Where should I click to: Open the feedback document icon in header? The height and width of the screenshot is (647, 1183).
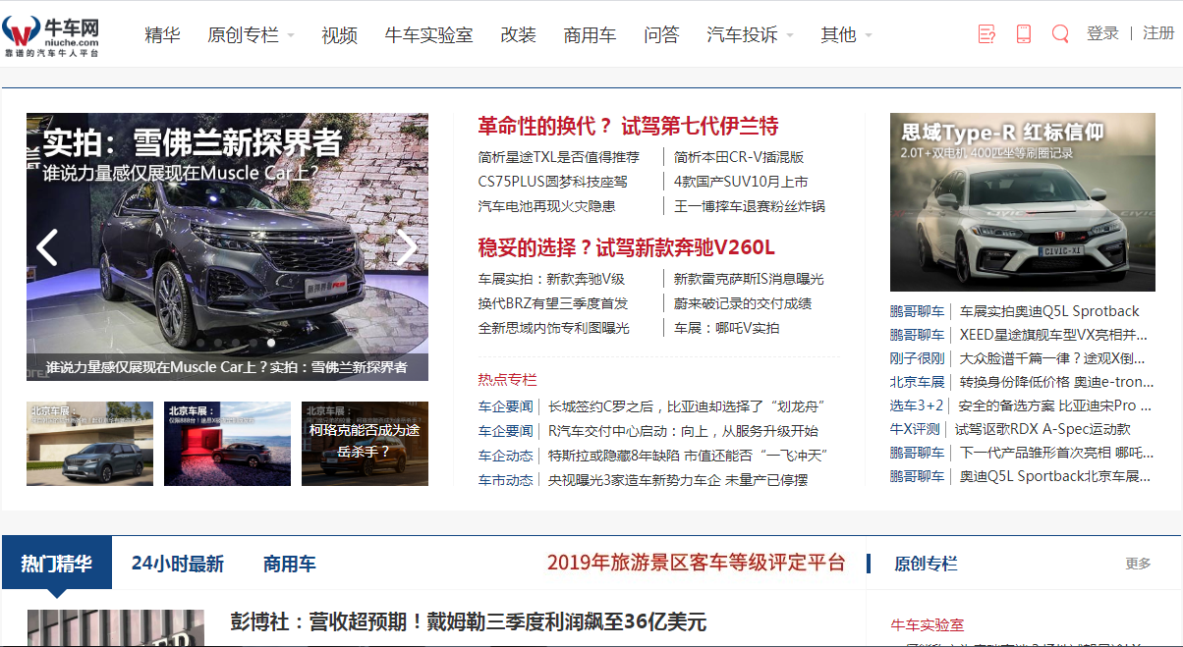[x=986, y=34]
